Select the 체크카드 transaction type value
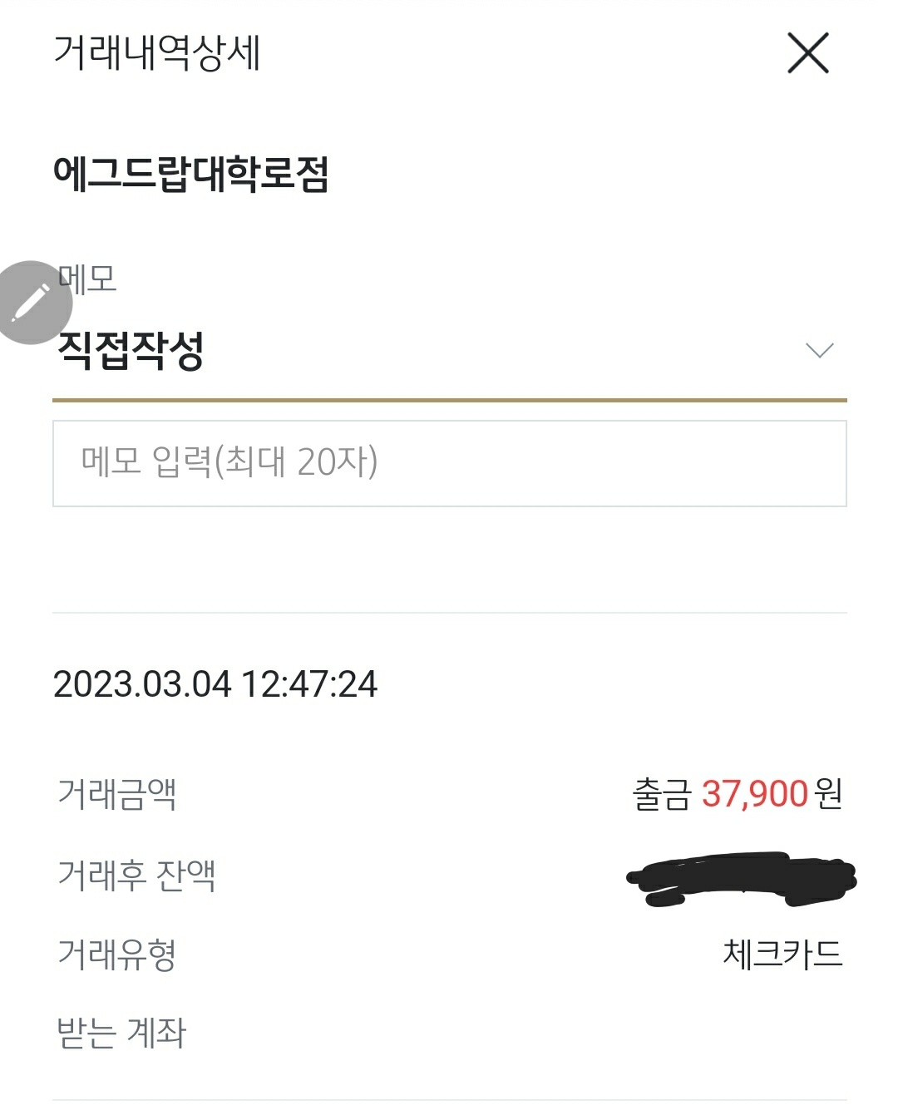This screenshot has width=898, height=1105. (x=782, y=954)
